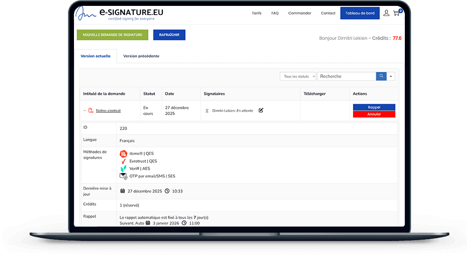Click the PDF file icon for Notre-contrat
This screenshot has height=256, width=467.
click(91, 111)
